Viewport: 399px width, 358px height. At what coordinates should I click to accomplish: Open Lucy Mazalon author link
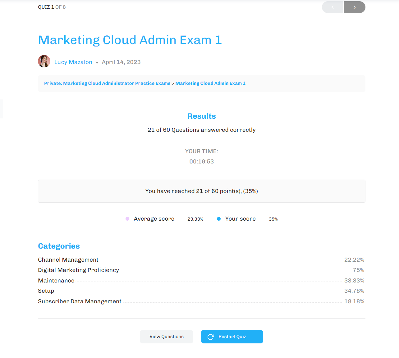coord(73,62)
